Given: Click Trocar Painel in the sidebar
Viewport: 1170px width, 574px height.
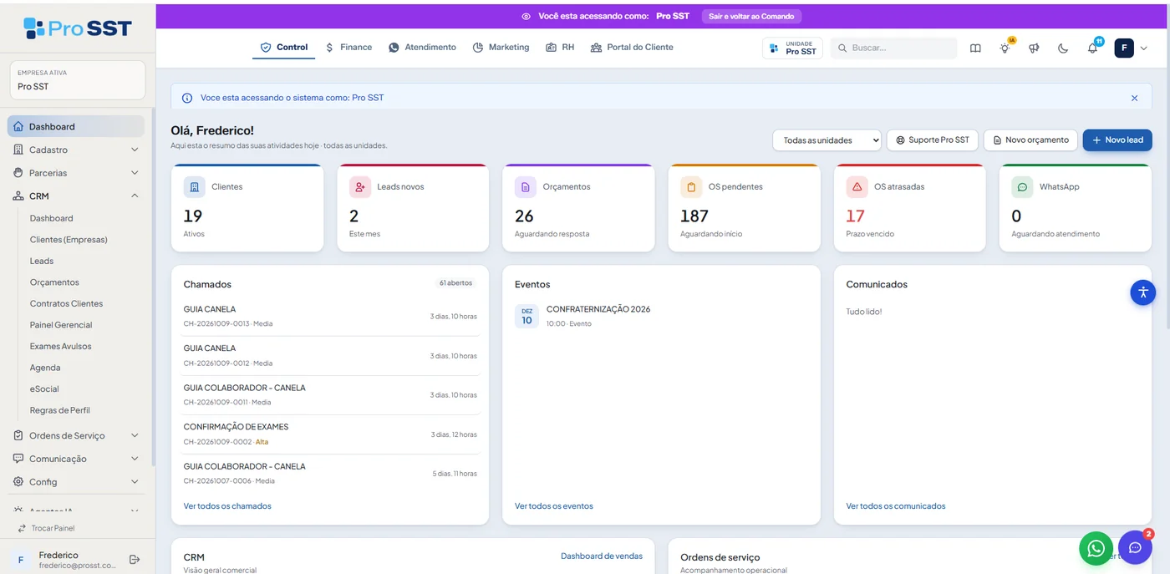Looking at the screenshot, I should click(x=46, y=528).
